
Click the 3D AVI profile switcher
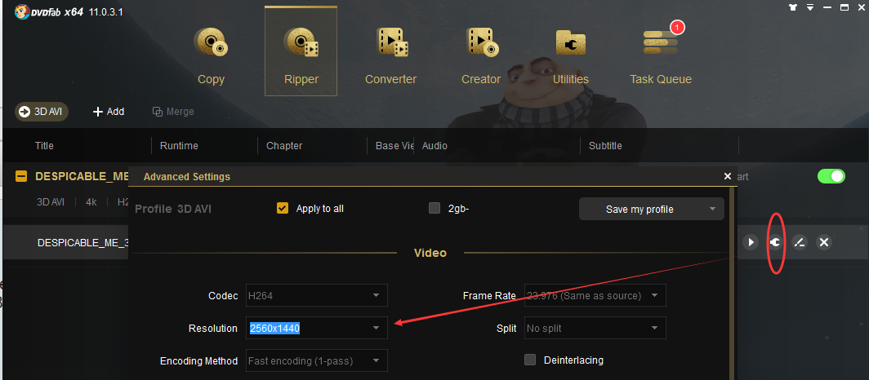point(42,112)
